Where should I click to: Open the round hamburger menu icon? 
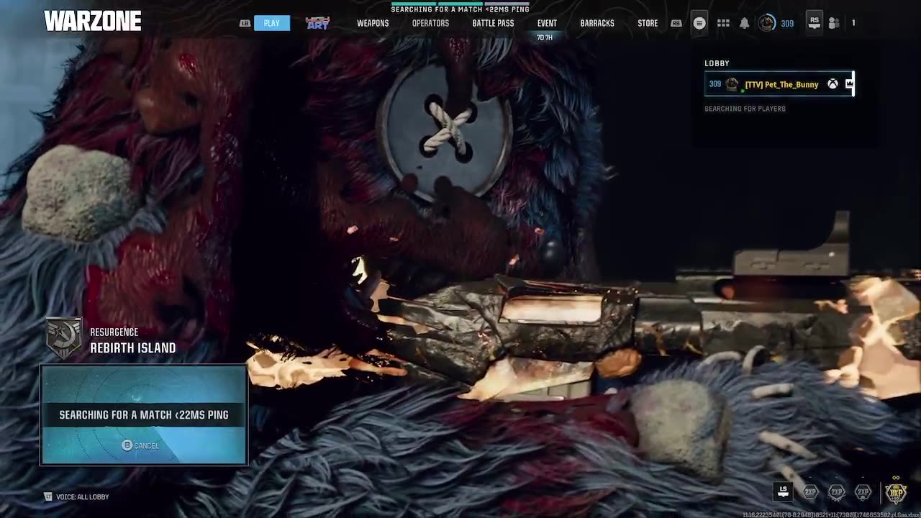(699, 23)
